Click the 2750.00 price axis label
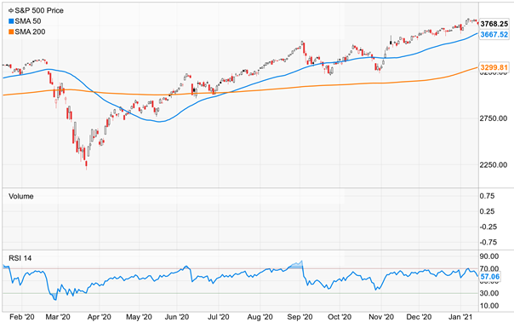Viewport: 514px width, 322px height. coord(494,118)
